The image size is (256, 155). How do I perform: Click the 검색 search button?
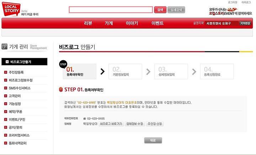(160, 10)
